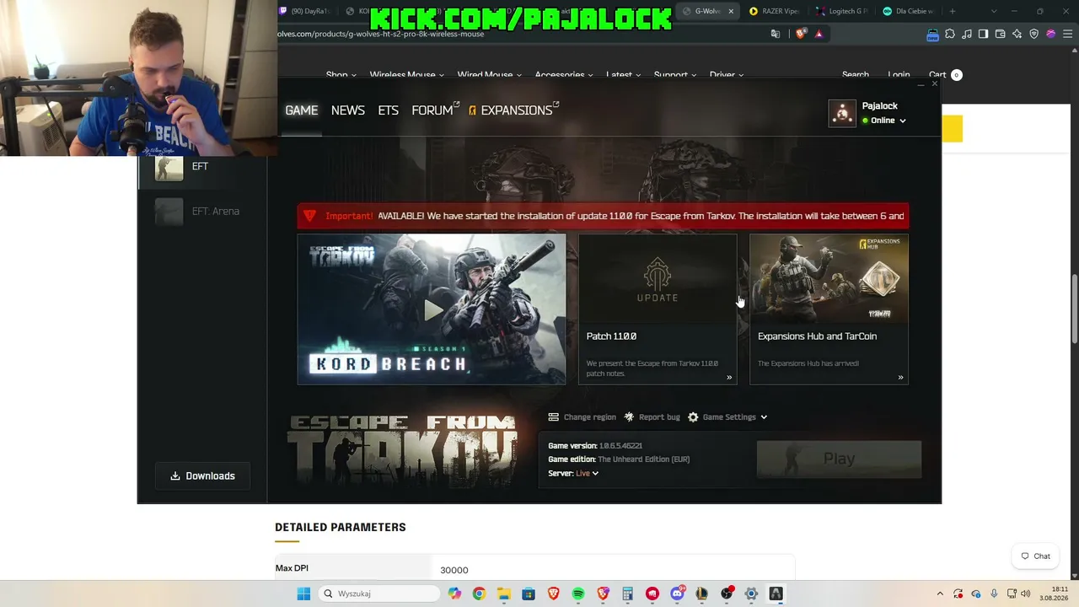
Task: Open the browser extensions puzzle icon
Action: point(950,34)
